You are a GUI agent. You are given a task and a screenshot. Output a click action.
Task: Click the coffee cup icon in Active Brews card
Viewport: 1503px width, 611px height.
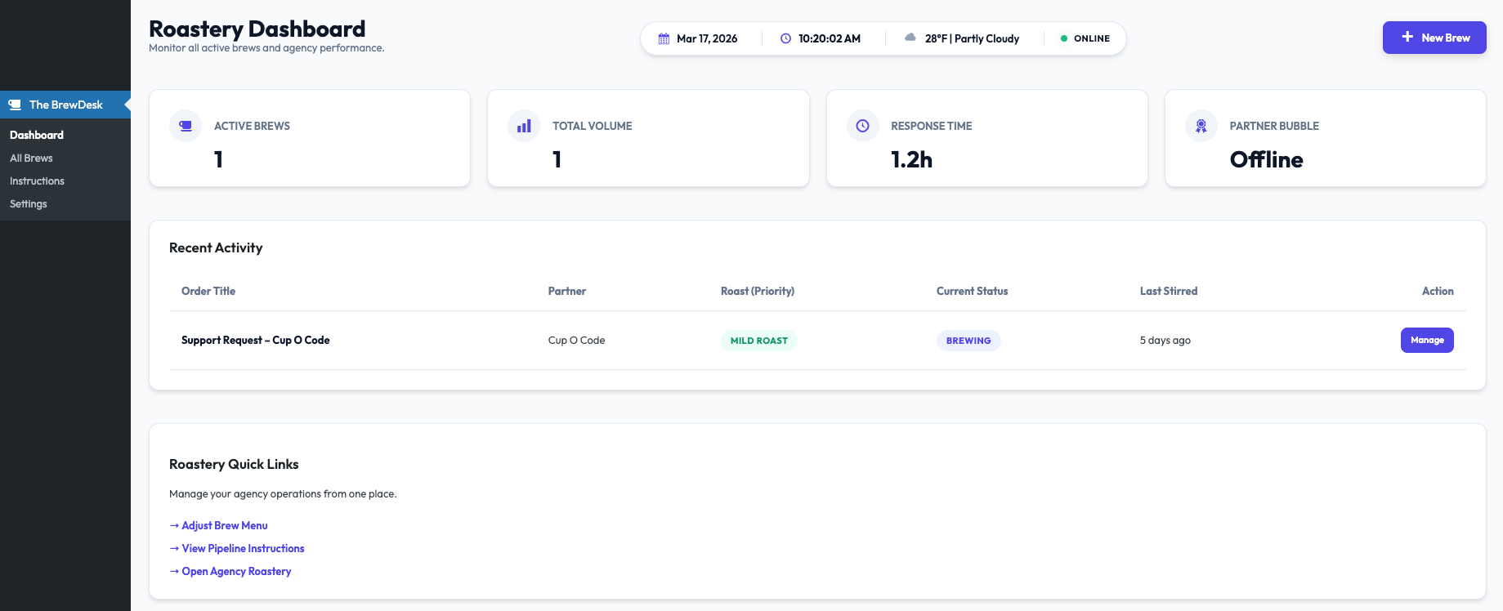click(186, 126)
